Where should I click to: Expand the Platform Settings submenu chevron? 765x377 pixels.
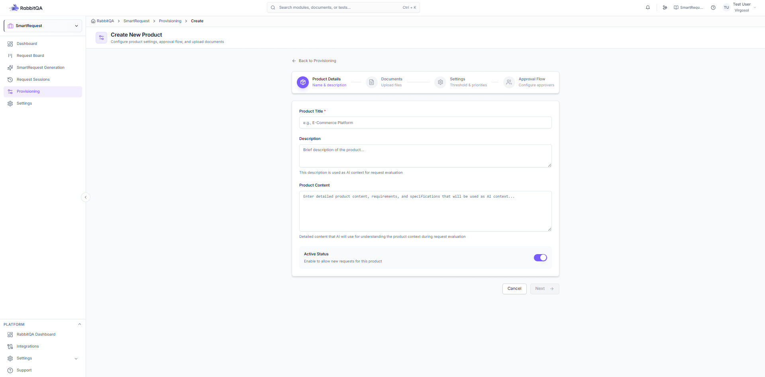(x=76, y=359)
